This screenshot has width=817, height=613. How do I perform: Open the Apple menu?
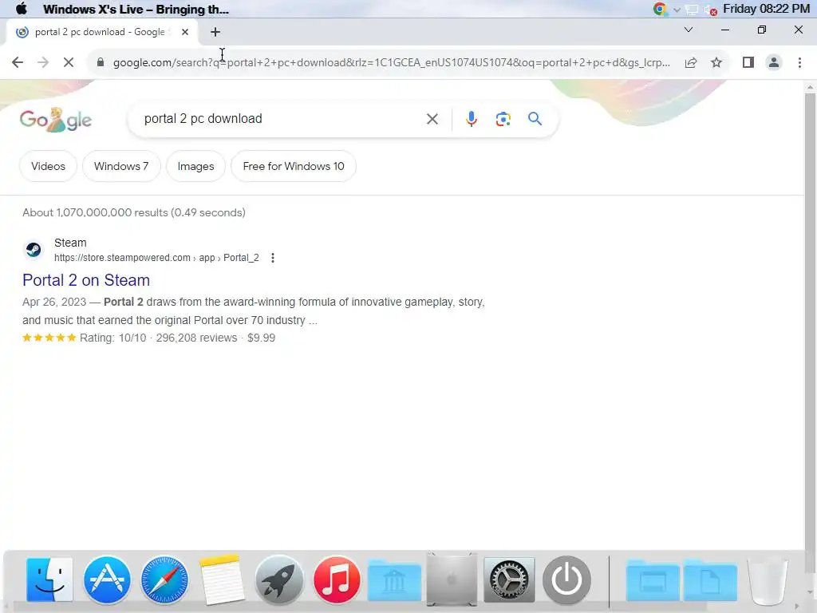(x=22, y=9)
